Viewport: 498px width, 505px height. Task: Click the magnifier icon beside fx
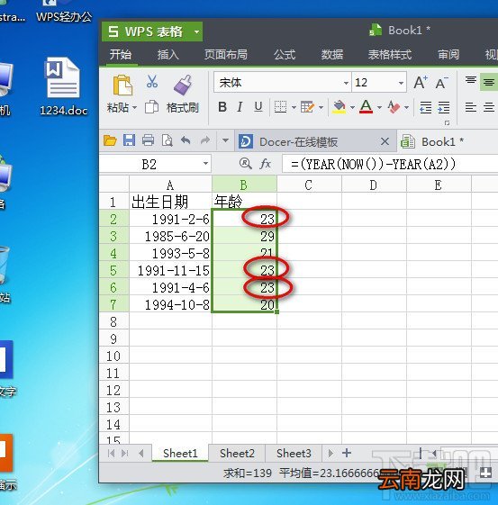point(245,164)
